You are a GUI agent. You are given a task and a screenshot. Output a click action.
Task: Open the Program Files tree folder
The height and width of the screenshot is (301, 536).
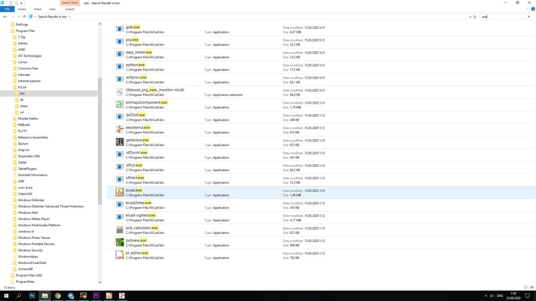tap(25, 31)
